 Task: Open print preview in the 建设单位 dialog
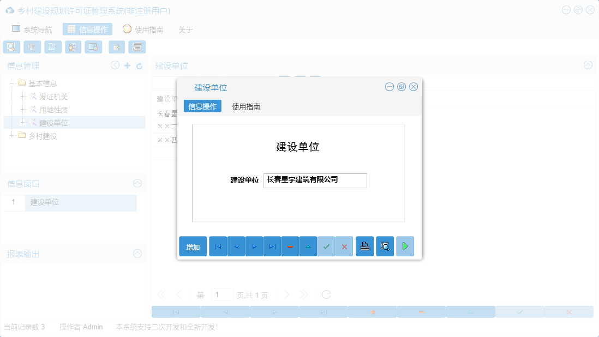click(385, 246)
